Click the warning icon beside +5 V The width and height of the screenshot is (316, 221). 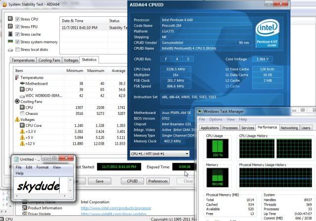coord(22,137)
